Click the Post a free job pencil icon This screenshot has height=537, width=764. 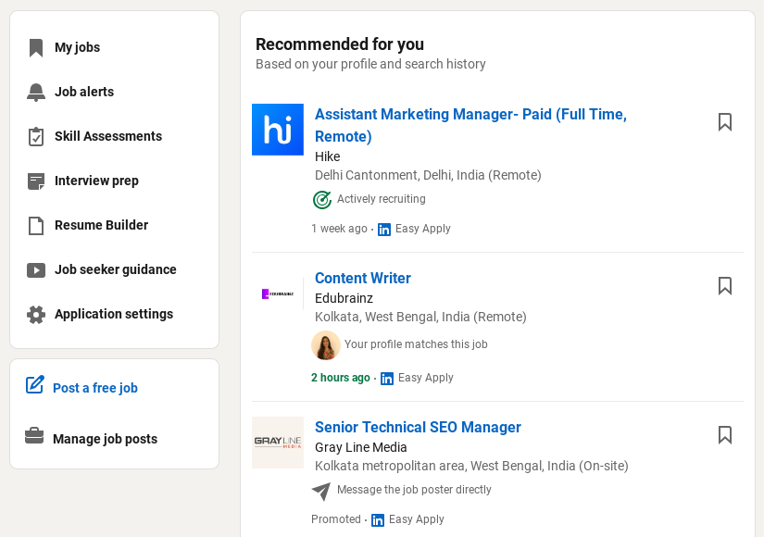(x=35, y=384)
